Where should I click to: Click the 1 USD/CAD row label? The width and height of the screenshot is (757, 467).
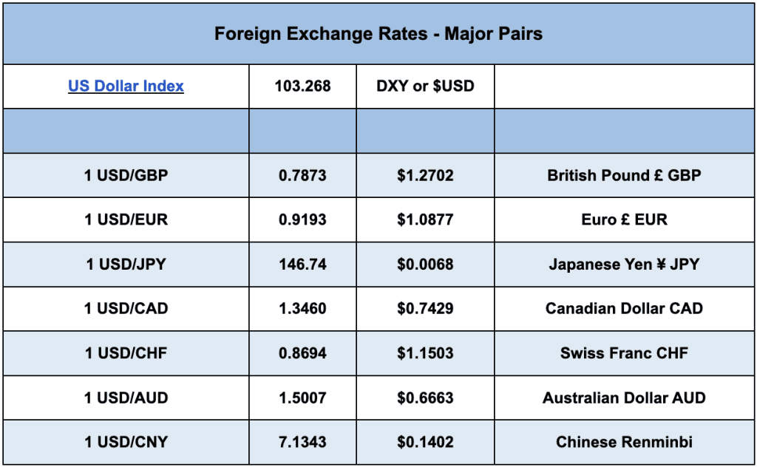pos(126,309)
